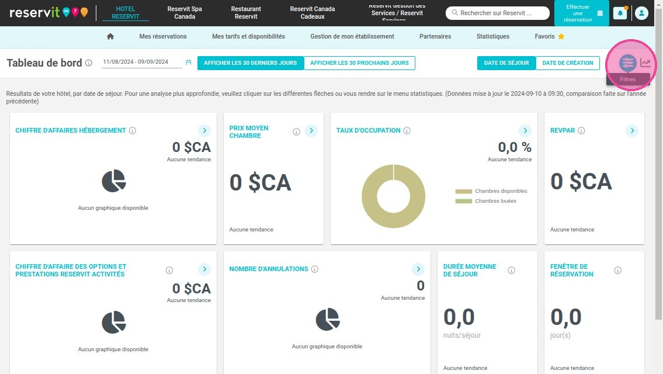Click the pie chart icon in Chiffre d'affaires hébergement
The width and height of the screenshot is (663, 374).
coord(114,181)
